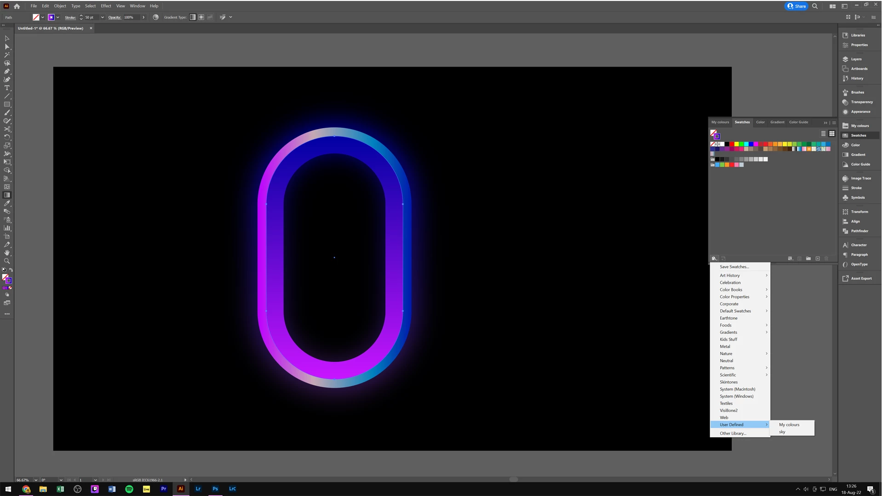Pick the Zoom tool

[7, 261]
